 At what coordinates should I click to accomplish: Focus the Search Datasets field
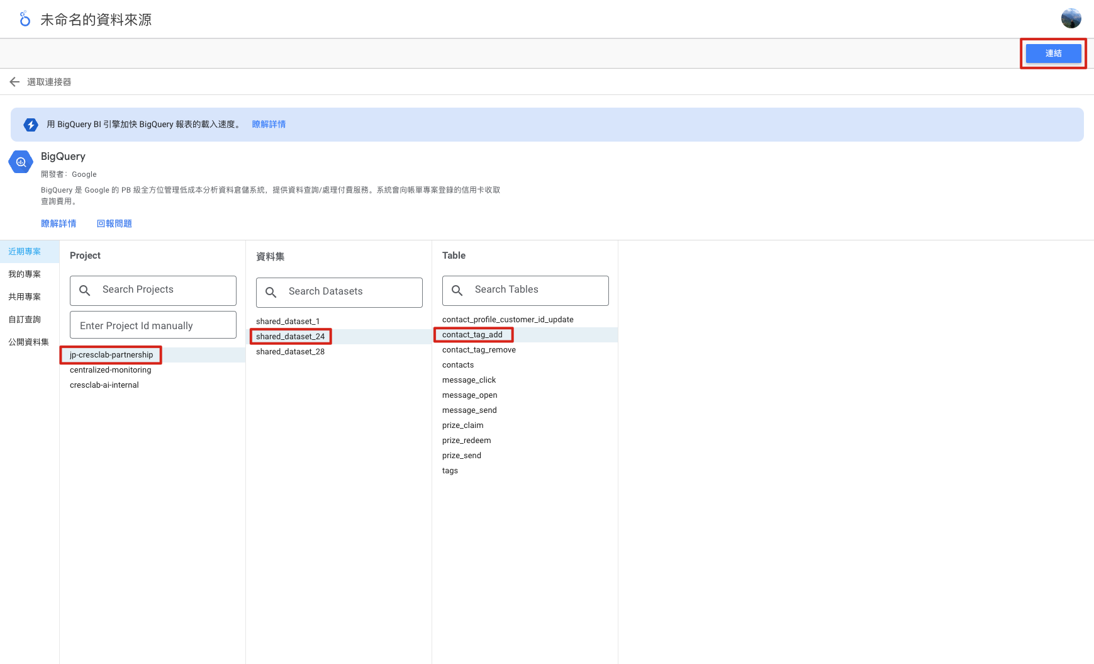pos(339,293)
